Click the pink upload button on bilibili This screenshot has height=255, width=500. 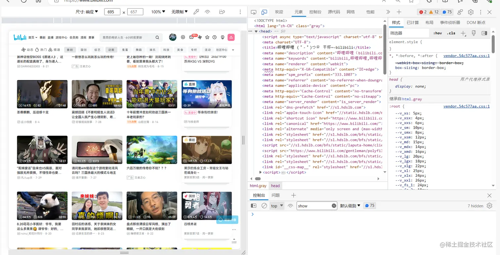[231, 37]
